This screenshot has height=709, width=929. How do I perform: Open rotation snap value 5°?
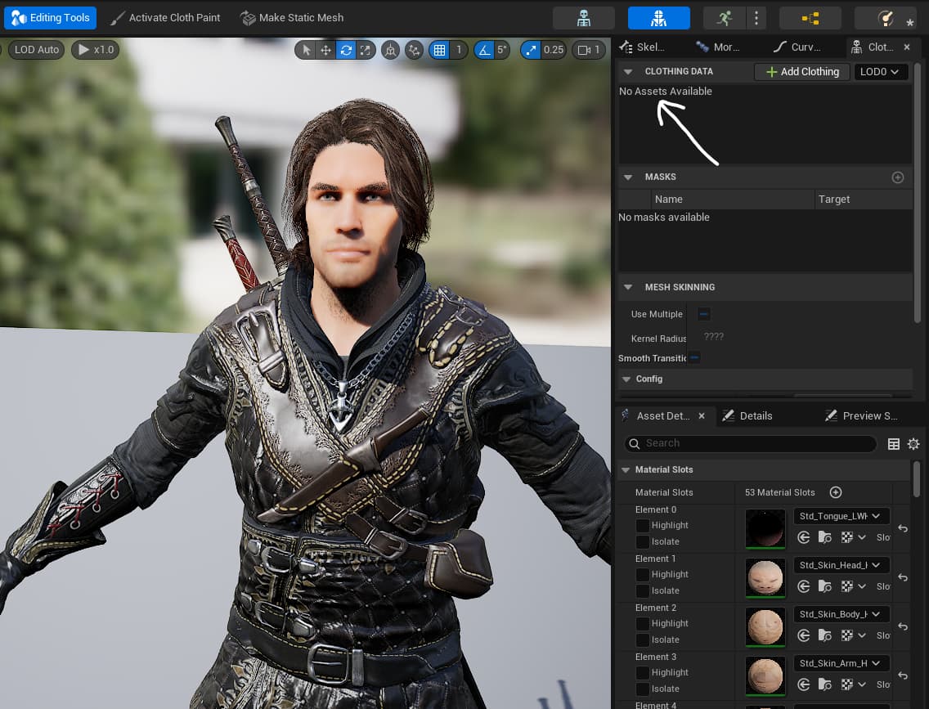tap(502, 50)
